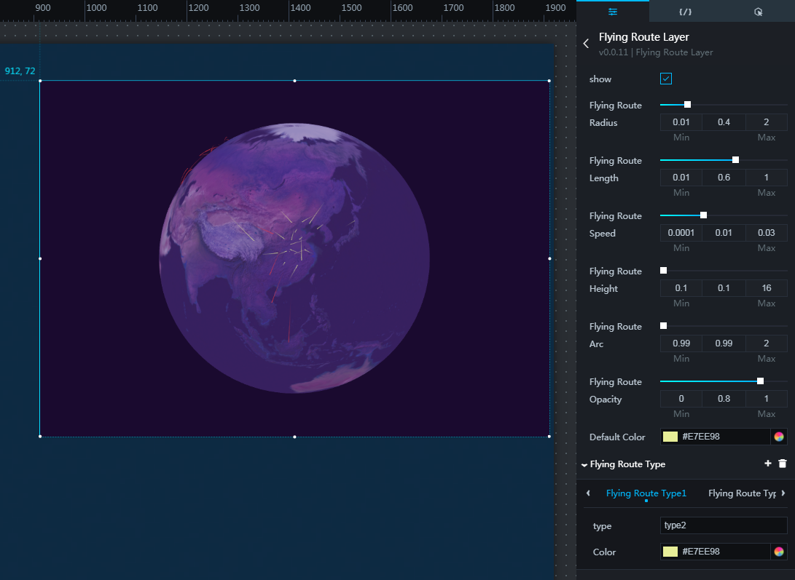Click the Flying Route Length slider handle

pos(735,159)
